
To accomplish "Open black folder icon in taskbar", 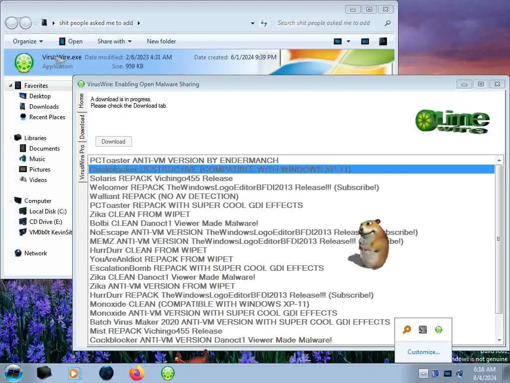I will (44, 373).
